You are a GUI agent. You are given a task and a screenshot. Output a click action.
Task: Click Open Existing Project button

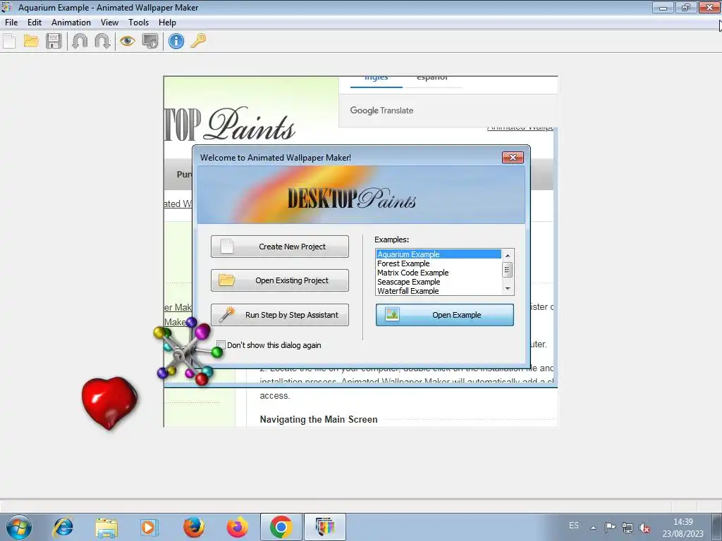tap(280, 280)
